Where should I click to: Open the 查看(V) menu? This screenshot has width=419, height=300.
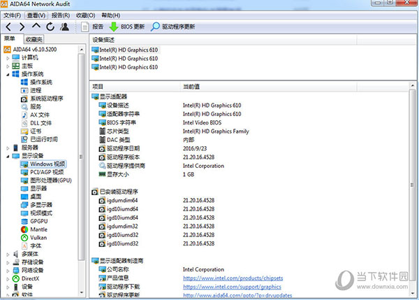click(x=36, y=15)
